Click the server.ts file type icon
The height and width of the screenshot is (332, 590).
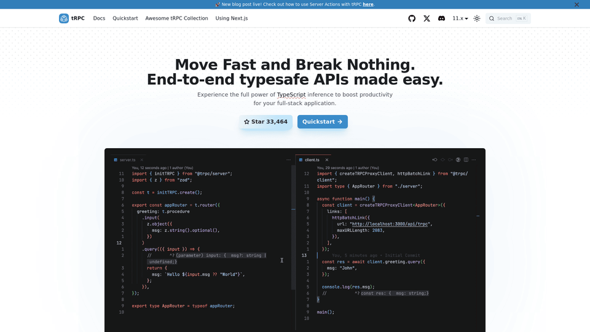[x=116, y=160]
